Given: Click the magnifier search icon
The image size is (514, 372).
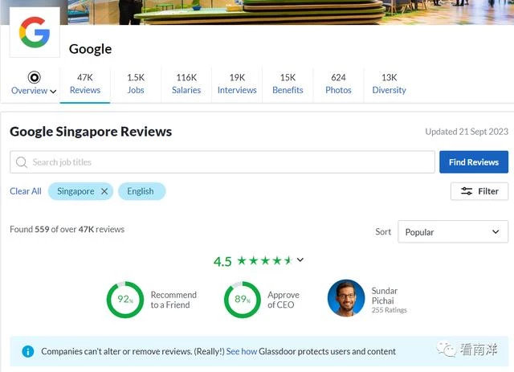Looking at the screenshot, I should [x=22, y=162].
